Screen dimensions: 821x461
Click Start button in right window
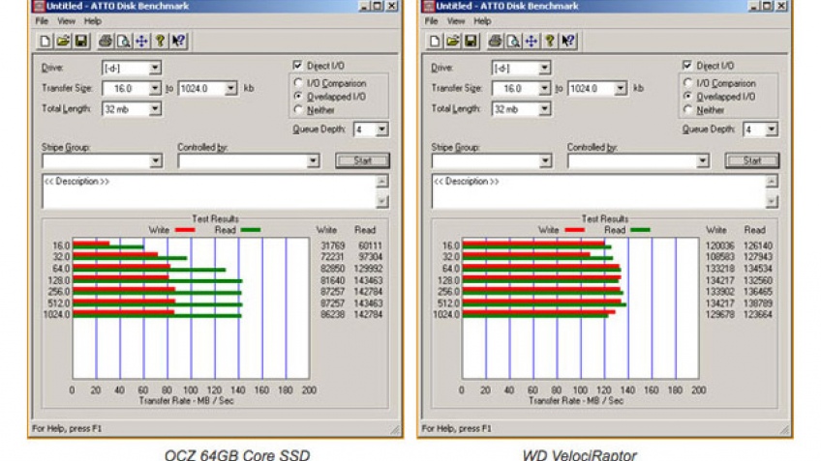coord(752,160)
